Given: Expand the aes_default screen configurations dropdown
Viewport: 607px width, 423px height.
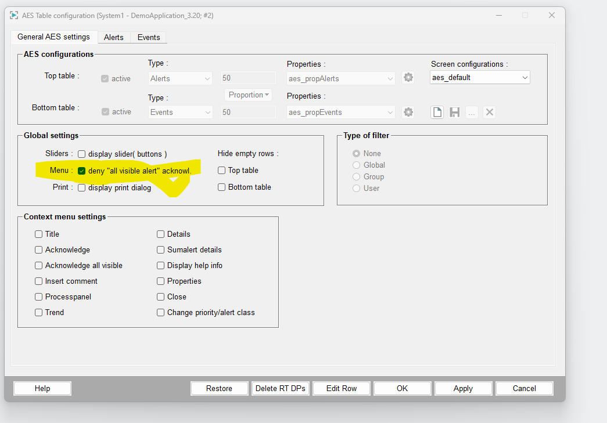Looking at the screenshot, I should (x=525, y=78).
